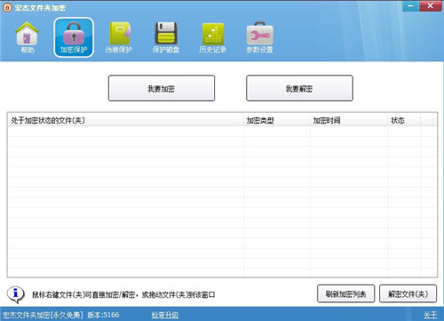Sort by 处于加密状态的文件(夹) column header

coord(126,120)
